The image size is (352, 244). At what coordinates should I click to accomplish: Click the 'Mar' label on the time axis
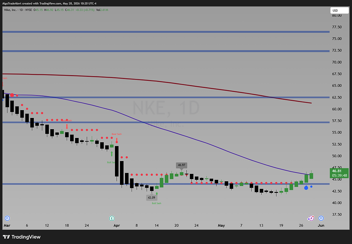click(x=7, y=225)
